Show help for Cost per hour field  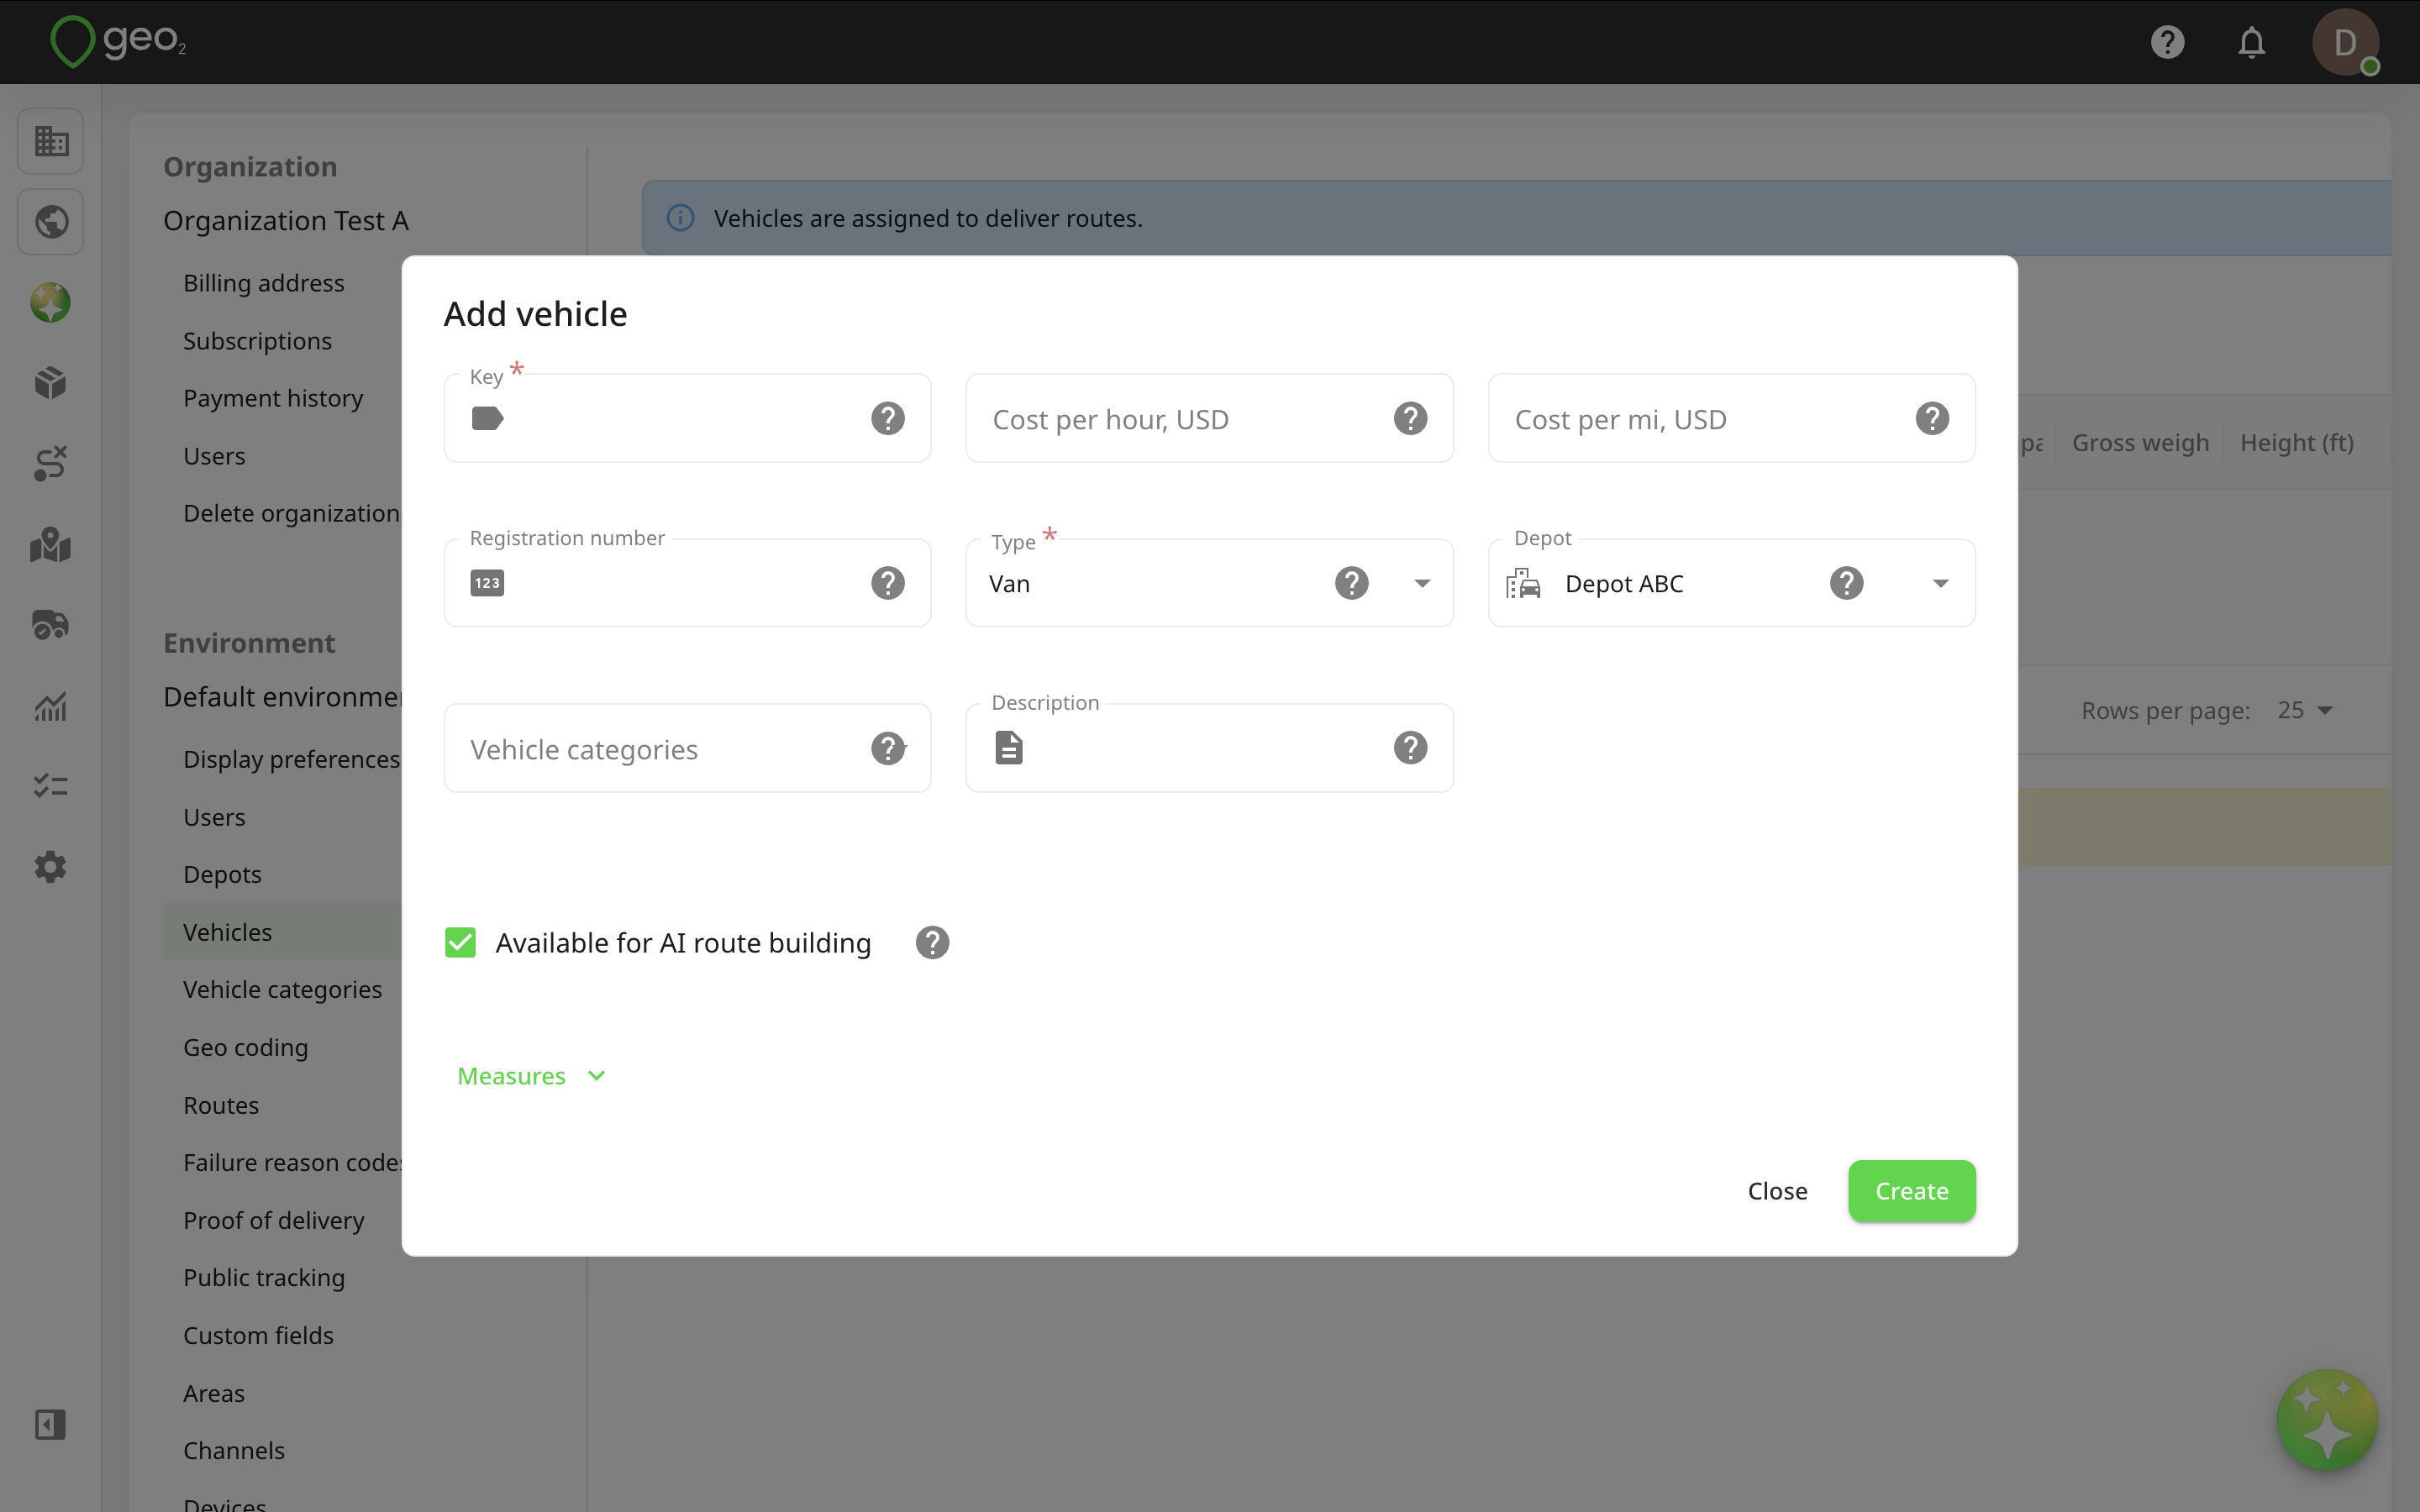tap(1410, 418)
